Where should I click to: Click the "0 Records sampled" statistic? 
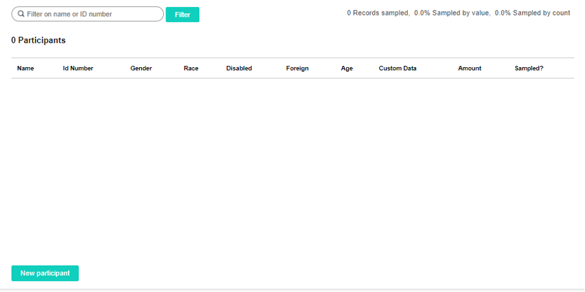379,13
